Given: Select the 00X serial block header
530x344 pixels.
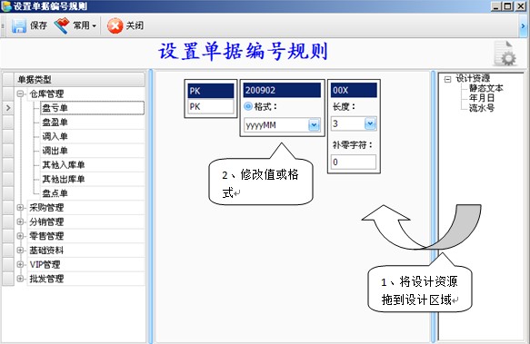Looking at the screenshot, I should pos(354,90).
